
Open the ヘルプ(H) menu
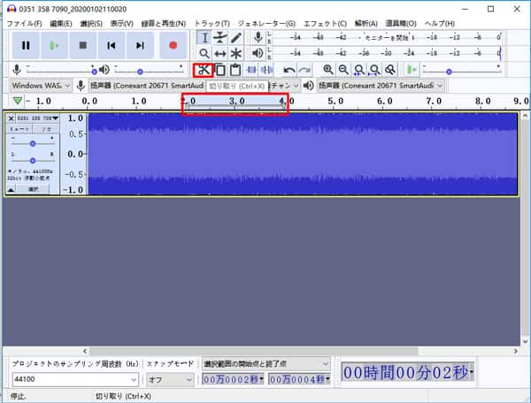coord(440,23)
